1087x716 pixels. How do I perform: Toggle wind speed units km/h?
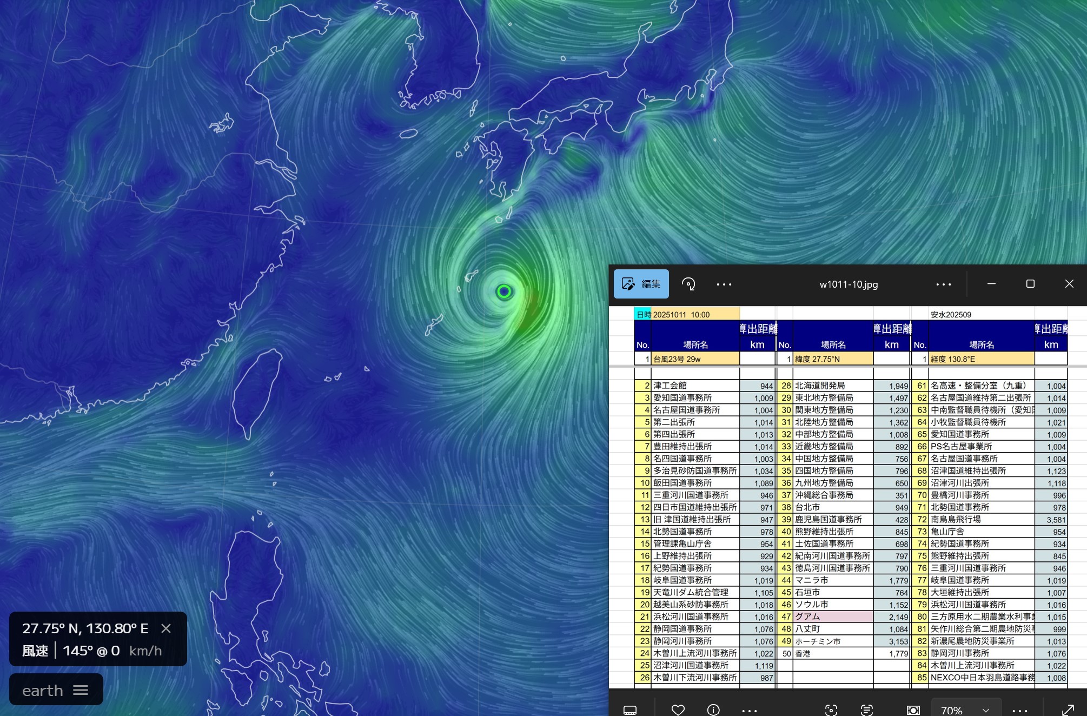[145, 651]
